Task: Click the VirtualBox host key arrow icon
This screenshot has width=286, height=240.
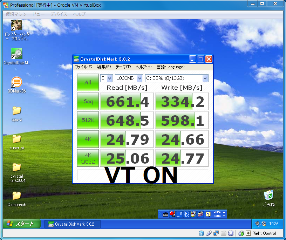Action: (248, 233)
